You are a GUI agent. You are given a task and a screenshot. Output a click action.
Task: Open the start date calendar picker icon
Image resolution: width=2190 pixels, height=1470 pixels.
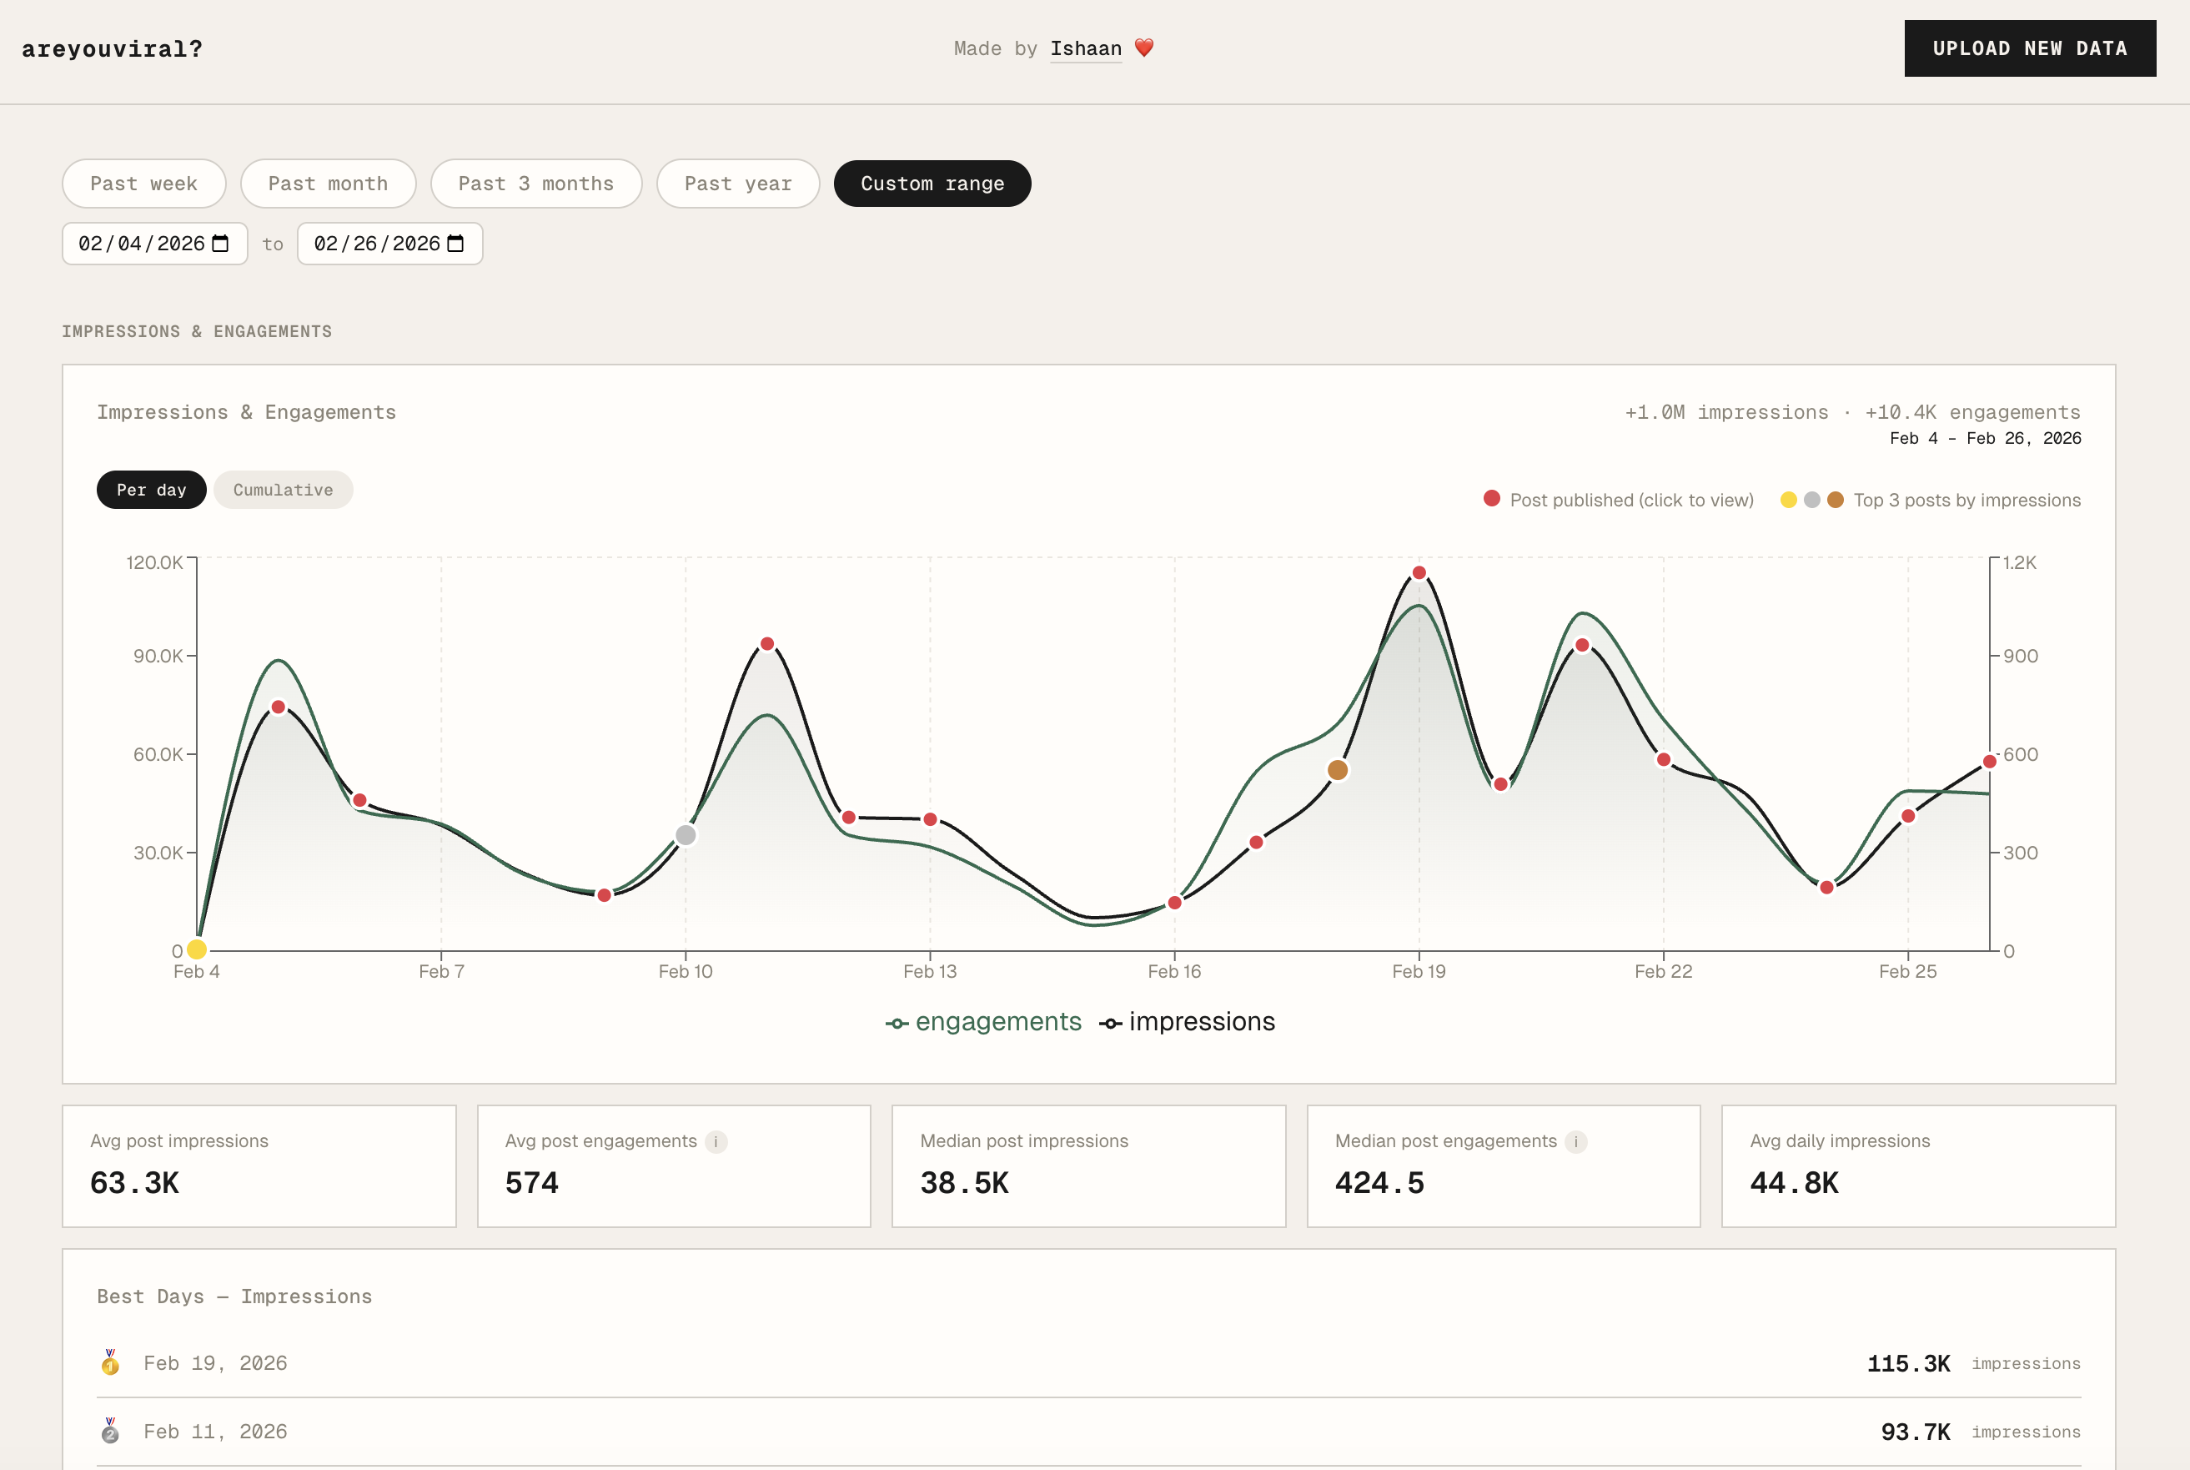(220, 244)
